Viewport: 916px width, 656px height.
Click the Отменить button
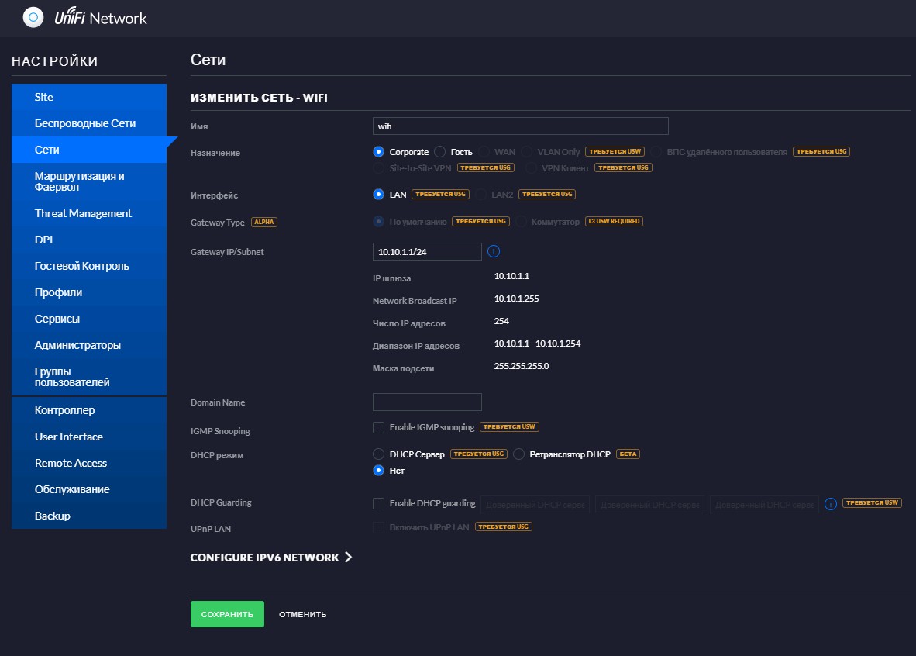coord(303,614)
